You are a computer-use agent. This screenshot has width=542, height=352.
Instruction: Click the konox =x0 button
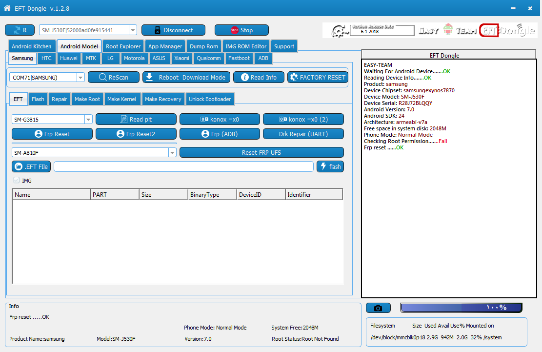[x=220, y=119]
